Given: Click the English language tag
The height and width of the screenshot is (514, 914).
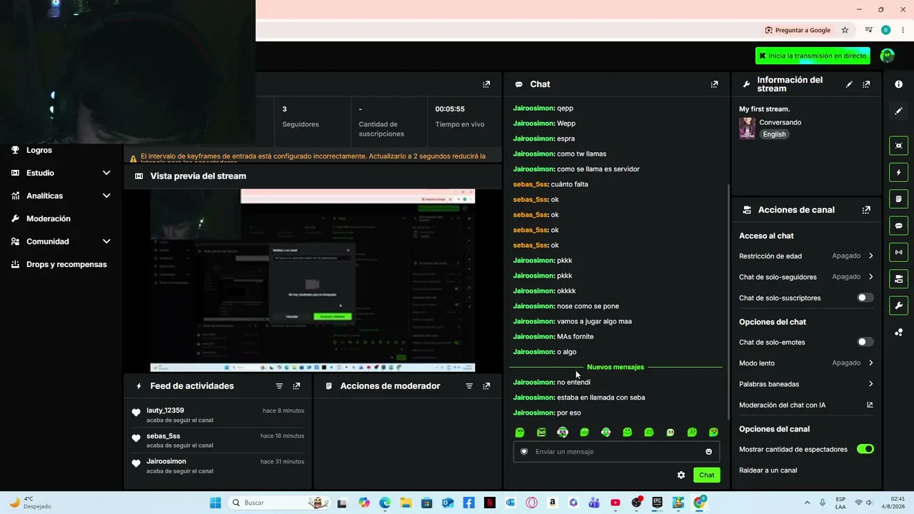Looking at the screenshot, I should [x=774, y=134].
